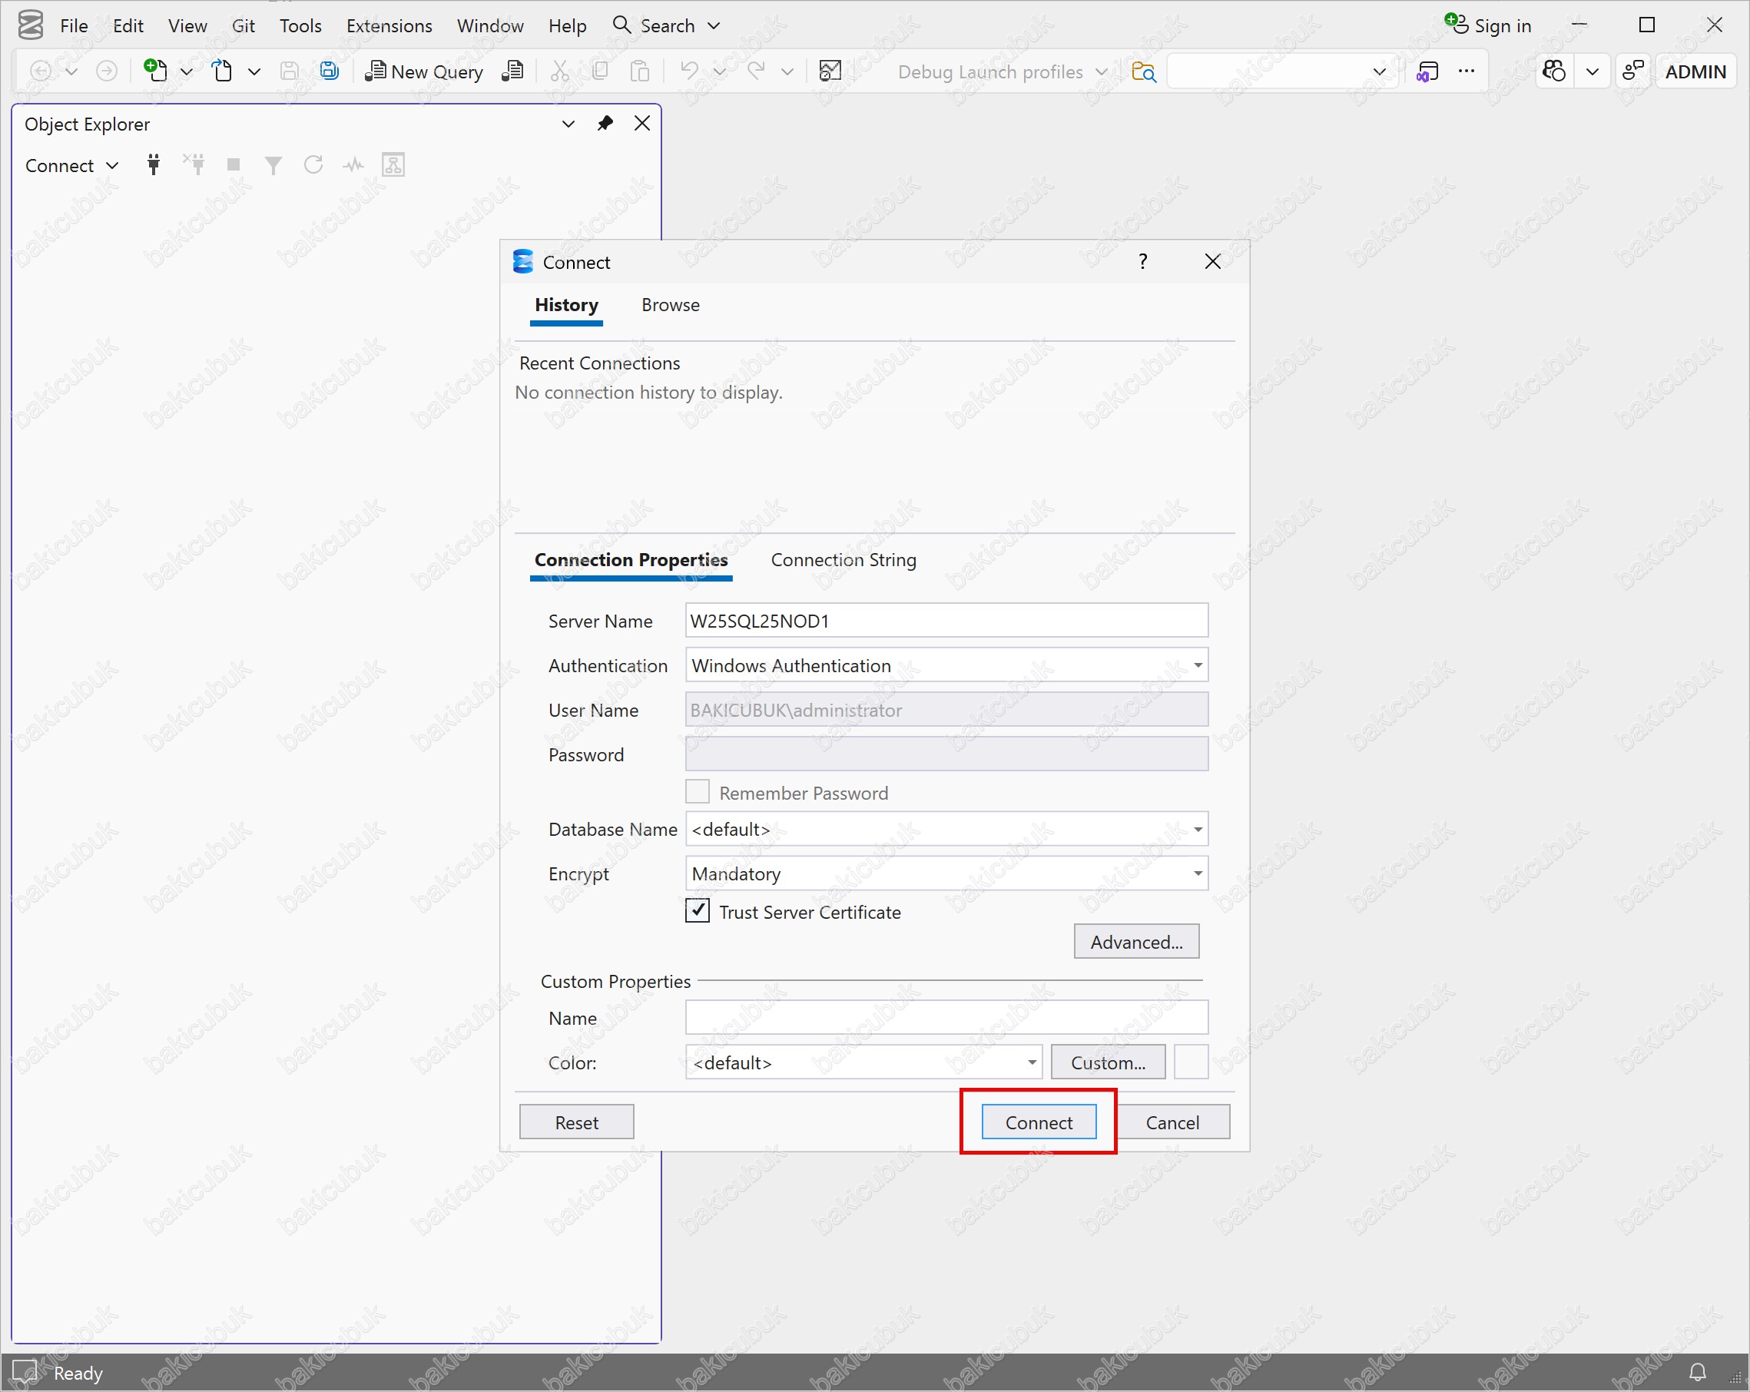The width and height of the screenshot is (1750, 1392).
Task: Open the Encrypt Mandatory dropdown
Action: [x=1197, y=873]
